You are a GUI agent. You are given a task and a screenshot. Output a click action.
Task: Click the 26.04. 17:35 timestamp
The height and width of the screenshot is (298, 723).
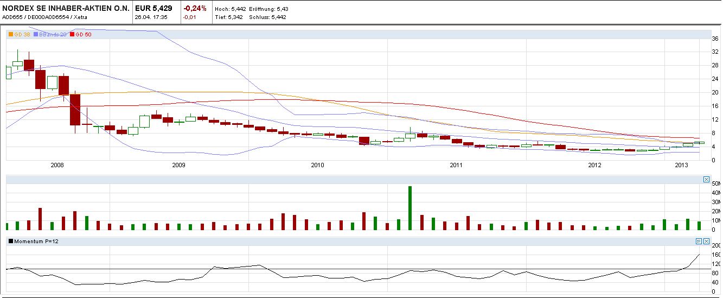click(151, 17)
